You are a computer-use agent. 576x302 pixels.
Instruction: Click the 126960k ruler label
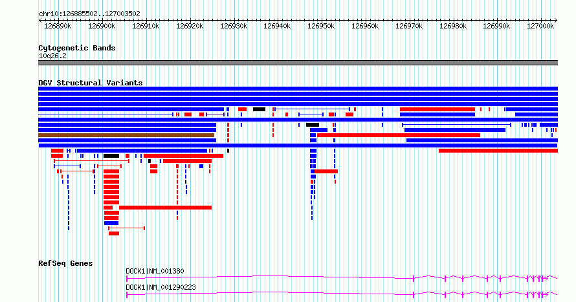coord(365,26)
